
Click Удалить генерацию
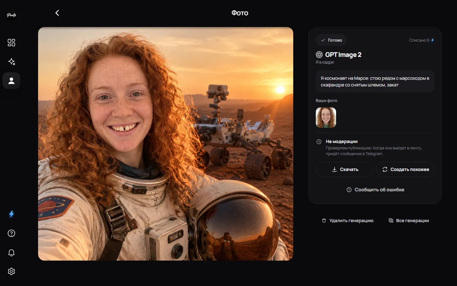tap(348, 221)
